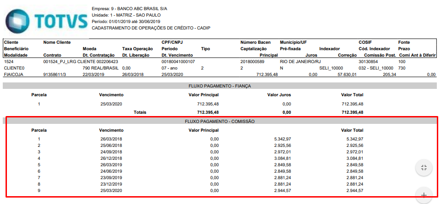Click the COSIF column header
Image resolution: width=441 pixels, height=204 pixels.
365,42
